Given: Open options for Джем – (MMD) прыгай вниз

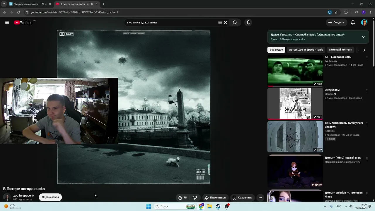Looking at the screenshot, I should 367,159.
